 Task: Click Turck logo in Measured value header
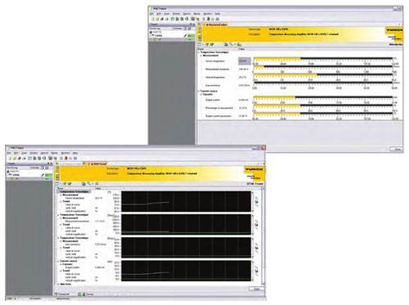click(394, 30)
